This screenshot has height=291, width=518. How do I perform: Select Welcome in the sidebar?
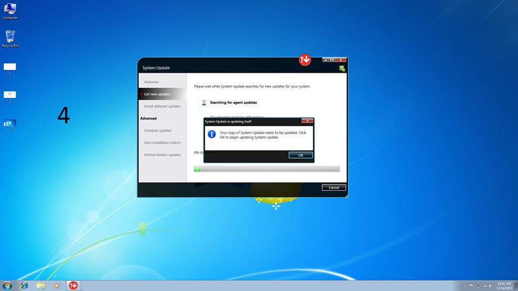[x=151, y=82]
